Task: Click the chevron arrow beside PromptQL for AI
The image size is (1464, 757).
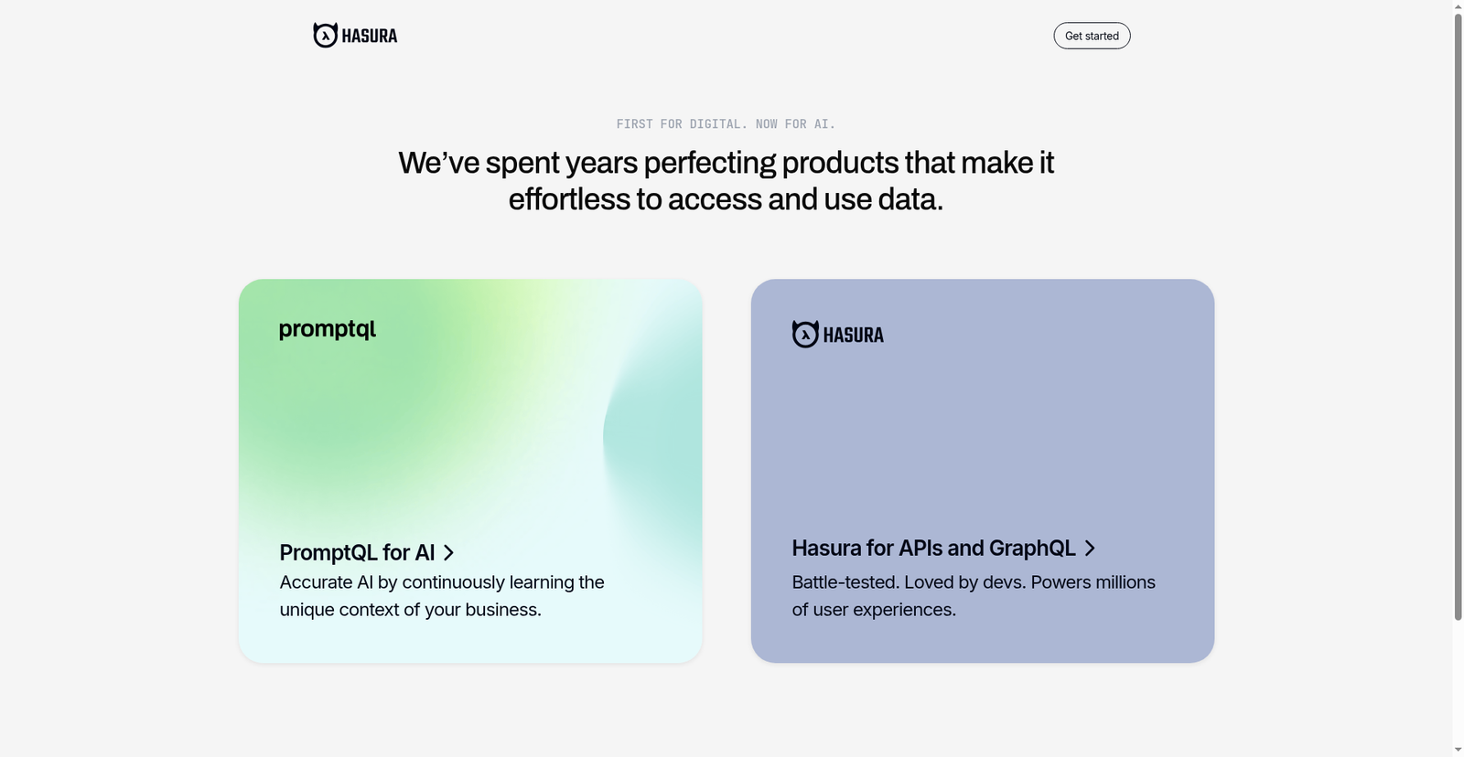Action: pyautogui.click(x=448, y=552)
